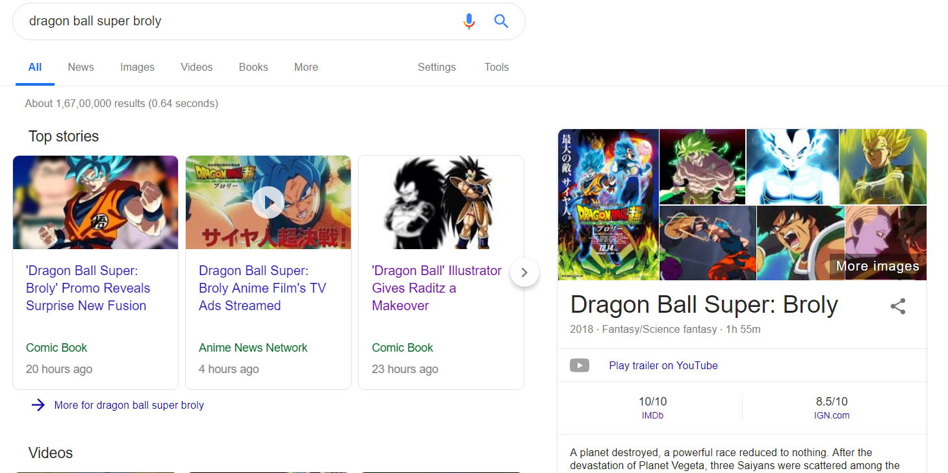The width and height of the screenshot is (948, 473).
Task: Click the 4 hours ago timestamp
Action: pyautogui.click(x=229, y=369)
